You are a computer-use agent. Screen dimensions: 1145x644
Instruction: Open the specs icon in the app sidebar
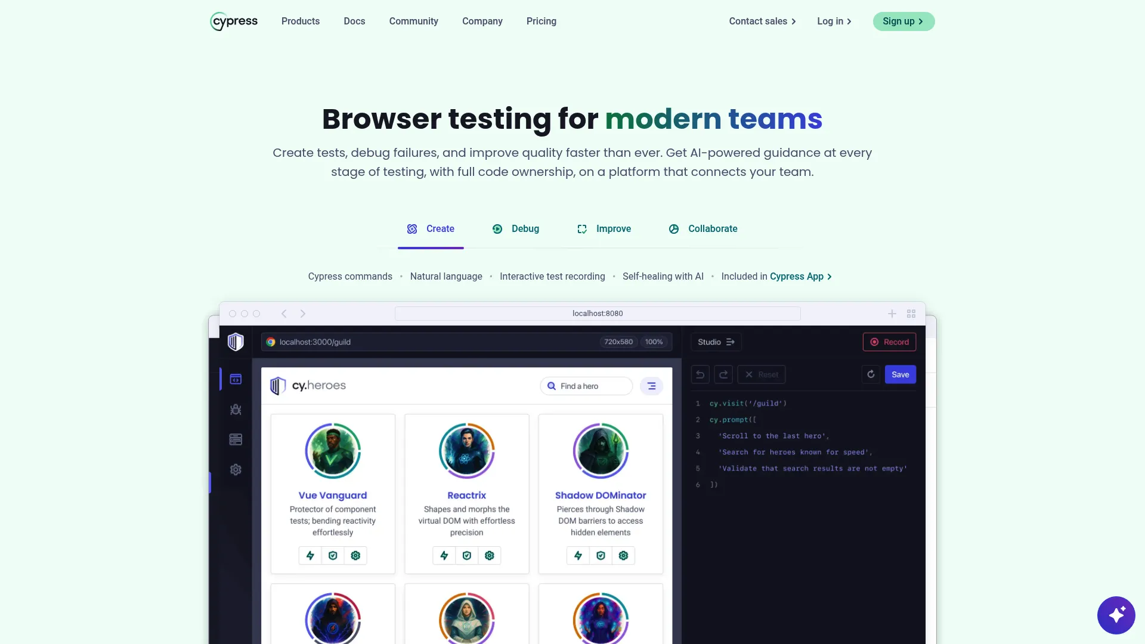(x=236, y=379)
